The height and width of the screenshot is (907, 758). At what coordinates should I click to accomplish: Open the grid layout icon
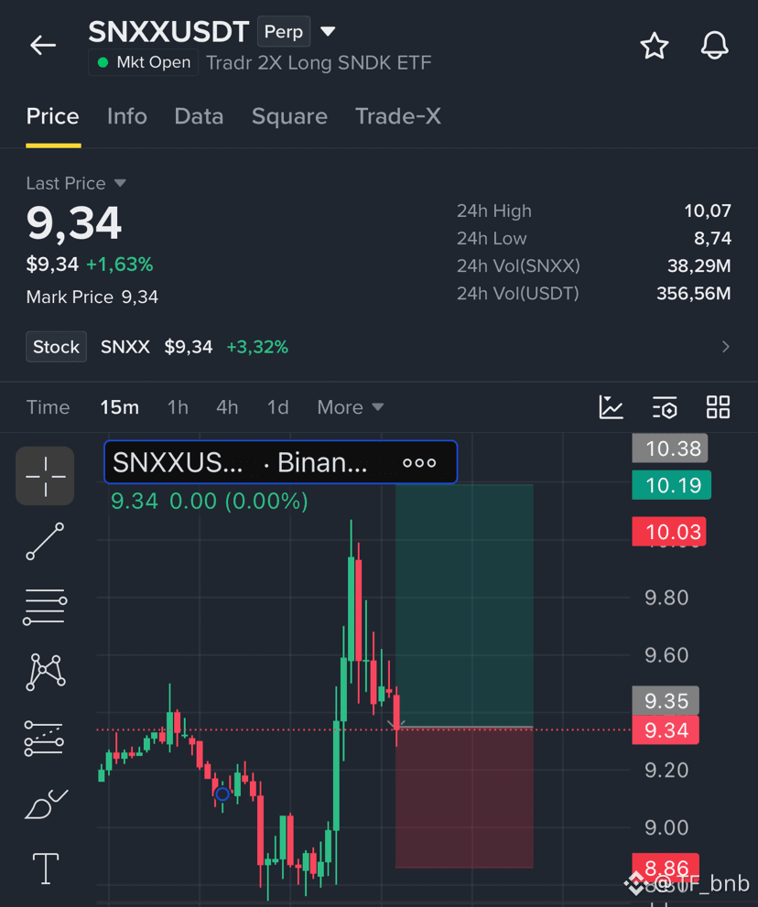(718, 407)
